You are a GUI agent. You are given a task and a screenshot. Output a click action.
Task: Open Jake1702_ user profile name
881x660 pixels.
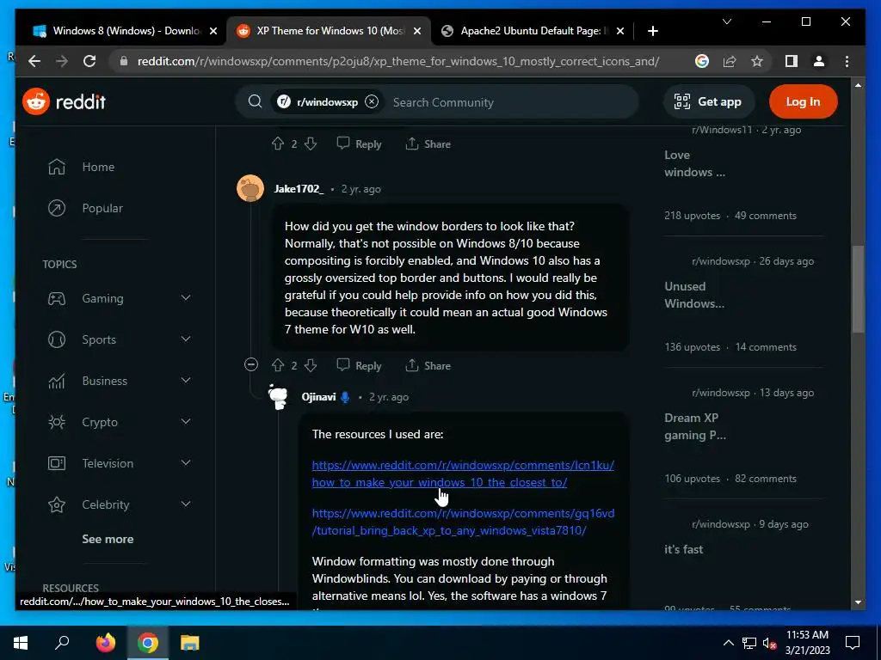tap(299, 189)
